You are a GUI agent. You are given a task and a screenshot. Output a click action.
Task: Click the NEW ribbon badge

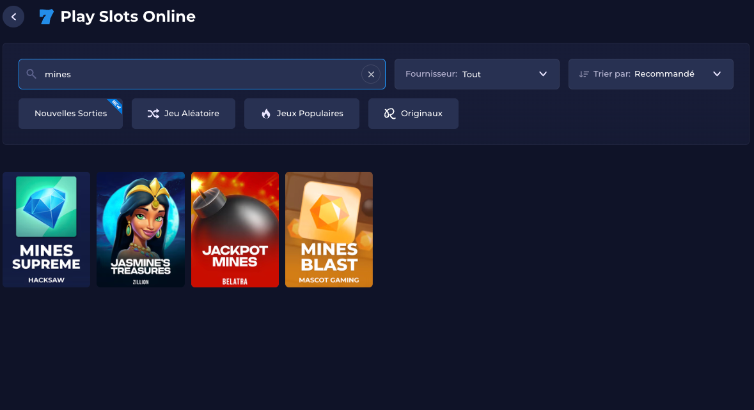click(x=116, y=105)
